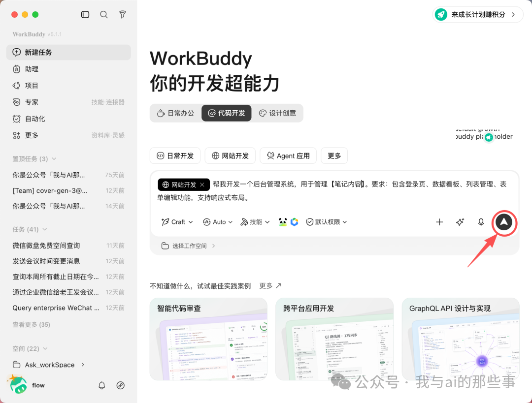Click the 技能·连接器 label beside 专家
532x403 pixels.
point(108,102)
